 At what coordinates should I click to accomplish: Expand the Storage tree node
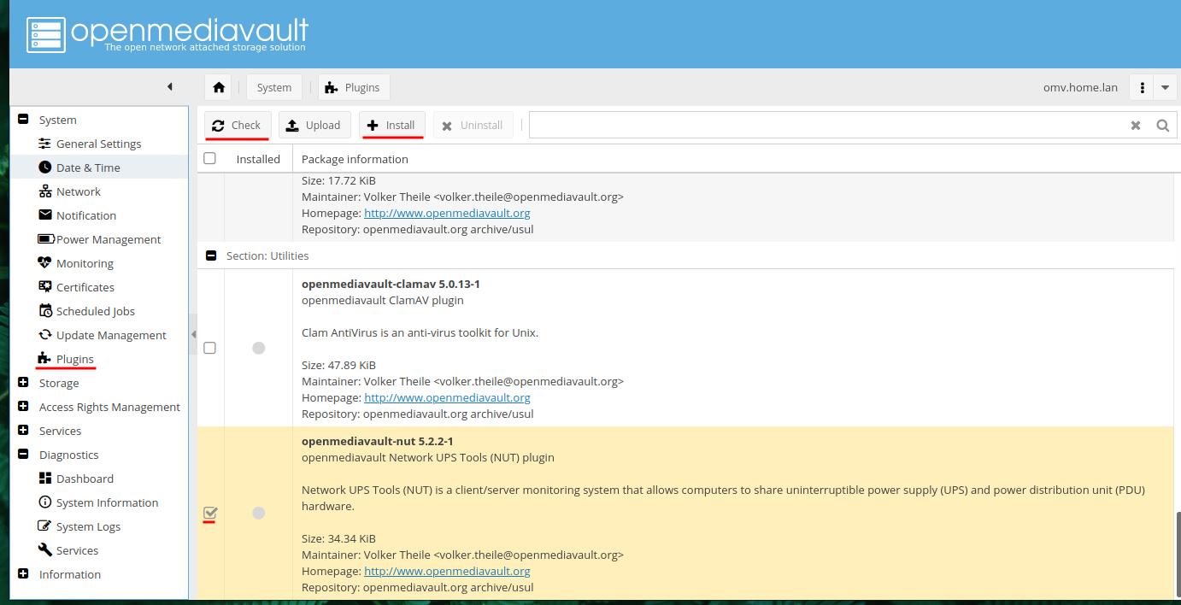point(23,383)
